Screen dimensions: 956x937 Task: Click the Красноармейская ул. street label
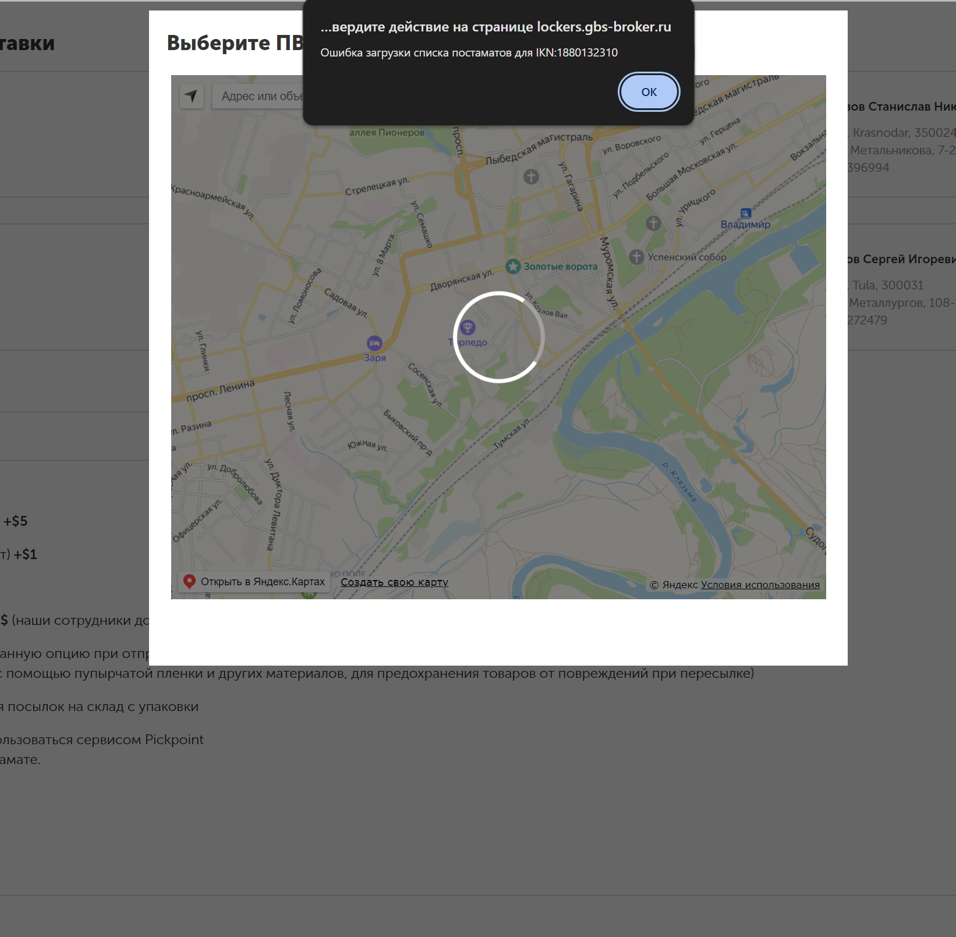[213, 202]
